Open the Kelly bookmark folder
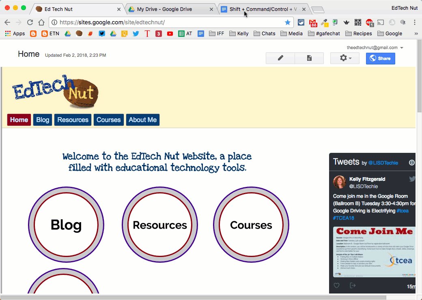 239,34
